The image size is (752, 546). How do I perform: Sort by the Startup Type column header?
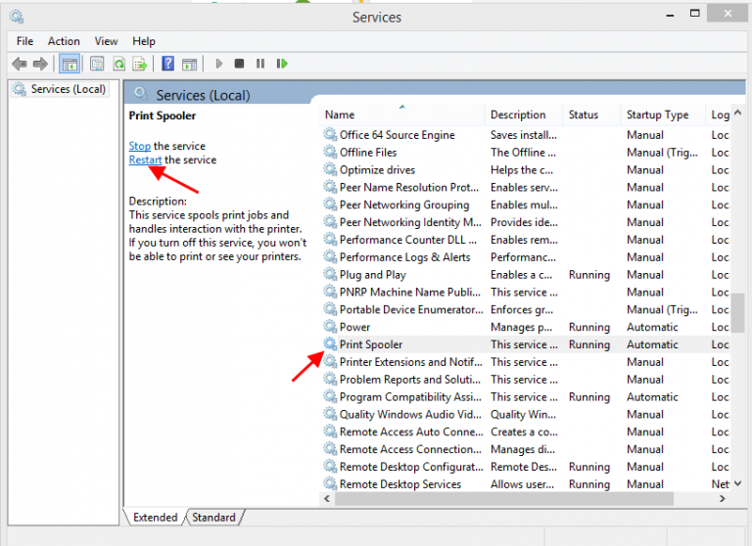point(663,114)
